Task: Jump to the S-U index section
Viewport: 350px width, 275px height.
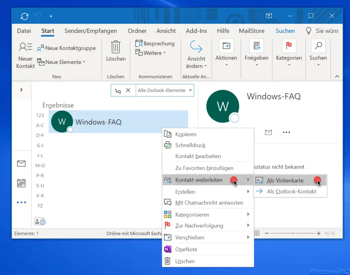Action: click(x=40, y=186)
